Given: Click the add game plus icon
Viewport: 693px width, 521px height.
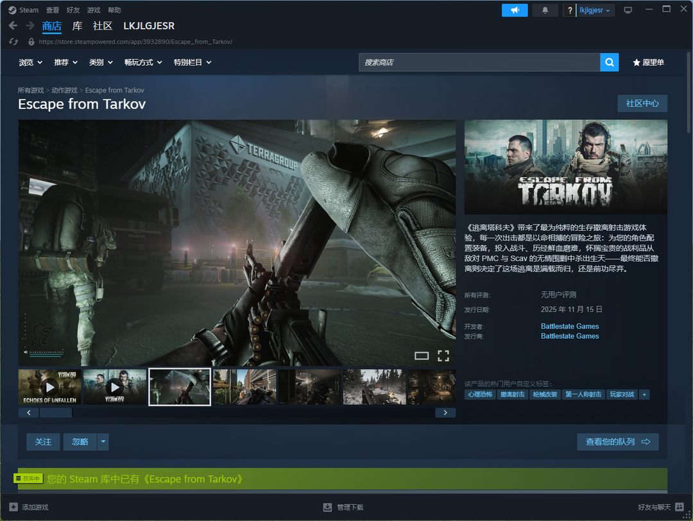Looking at the screenshot, I should [x=13, y=507].
